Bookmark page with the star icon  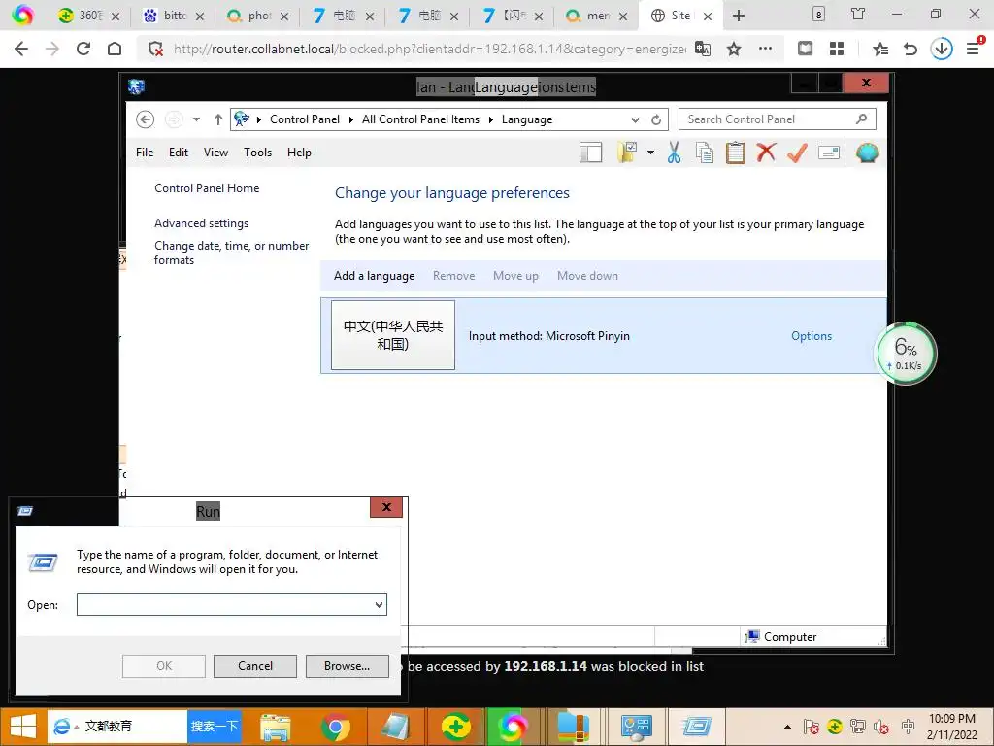[x=734, y=49]
